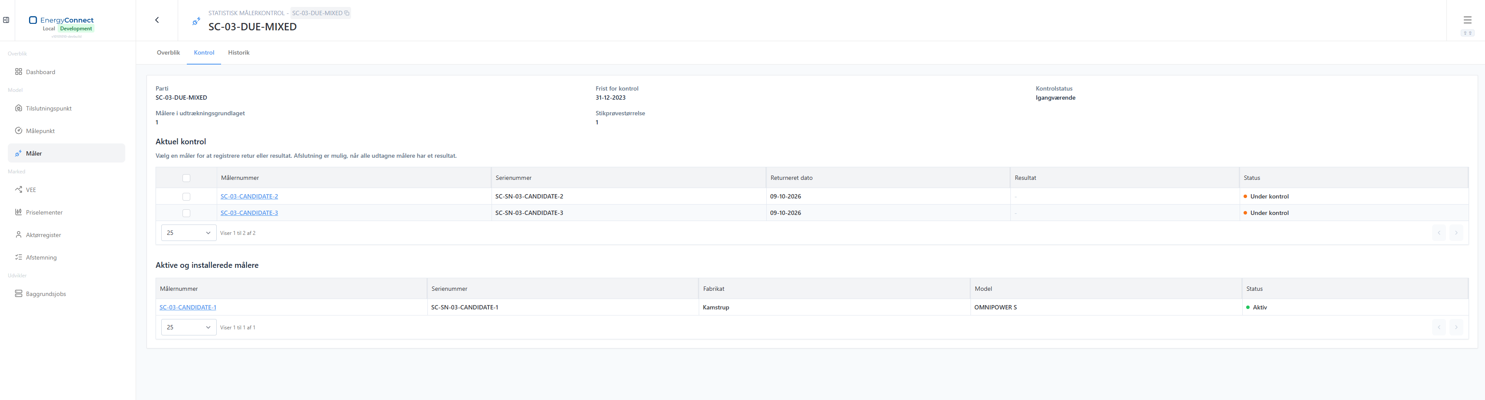Open Priselementer in the sidebar

point(66,213)
